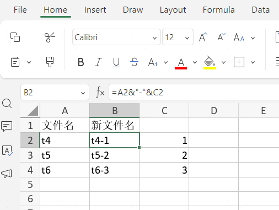Open the Paste options dropdown arrow
The width and height of the screenshot is (279, 210).
(29, 62)
